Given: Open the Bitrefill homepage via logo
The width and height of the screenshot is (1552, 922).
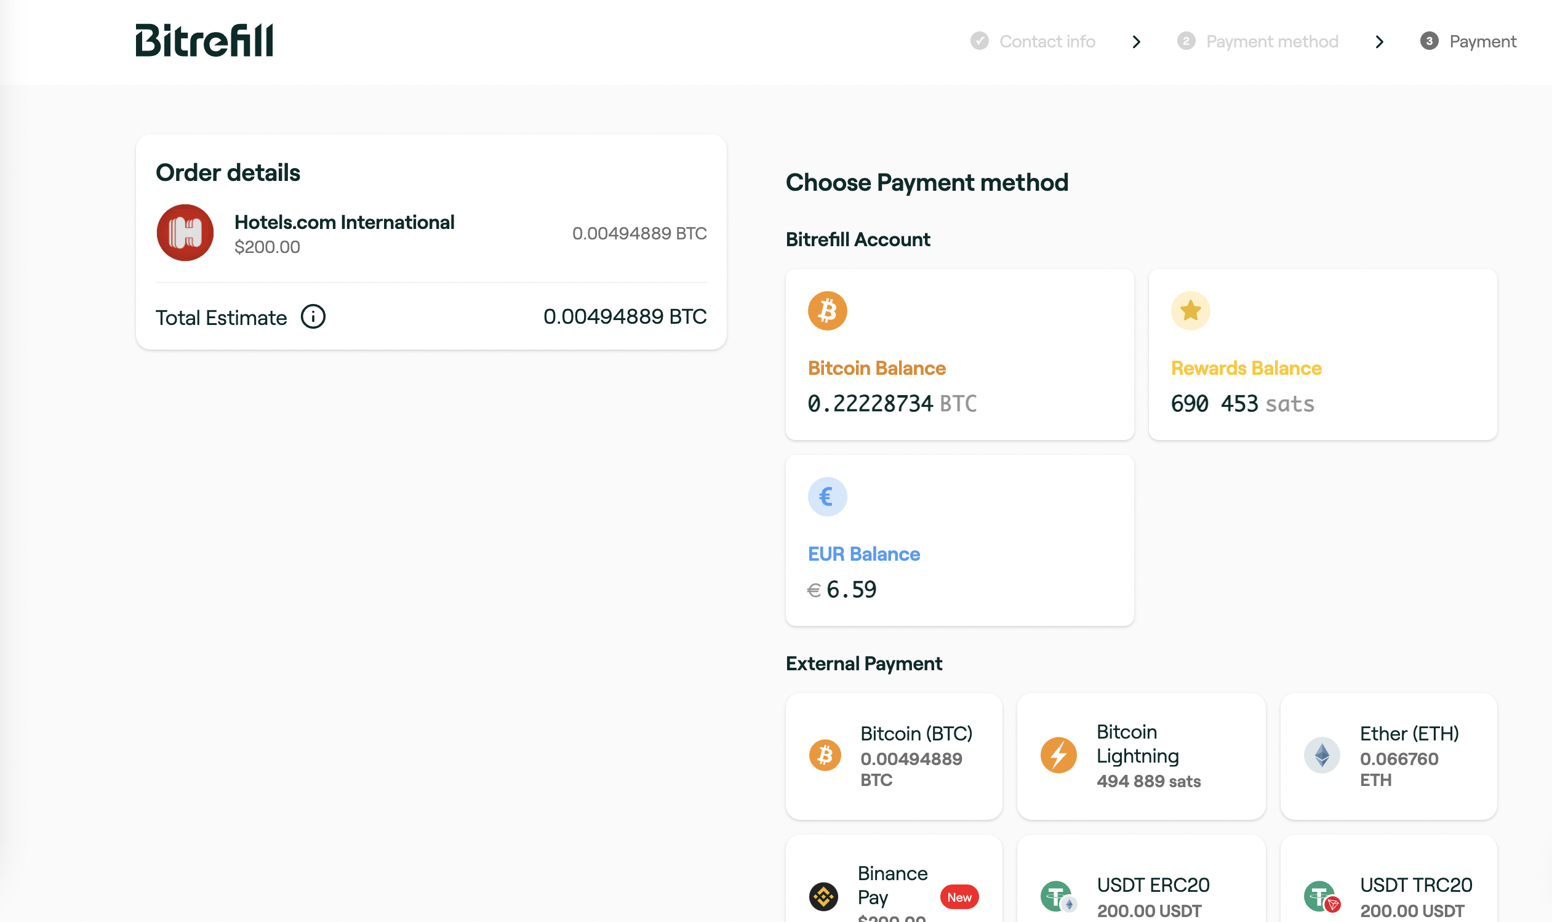Looking at the screenshot, I should point(204,40).
